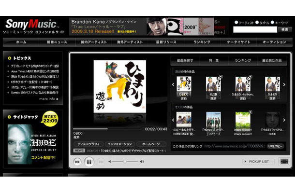Select the ゴスペラーズ recommended thumbnail
This screenshot has height=193, width=295.
(213, 119)
